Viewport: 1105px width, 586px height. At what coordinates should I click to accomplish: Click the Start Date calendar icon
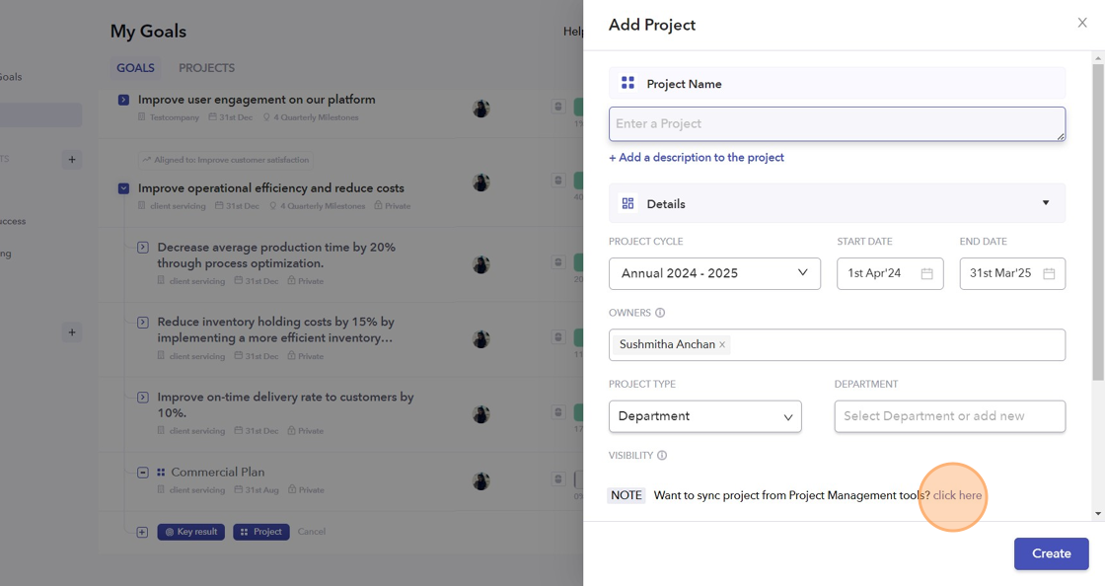pyautogui.click(x=926, y=273)
